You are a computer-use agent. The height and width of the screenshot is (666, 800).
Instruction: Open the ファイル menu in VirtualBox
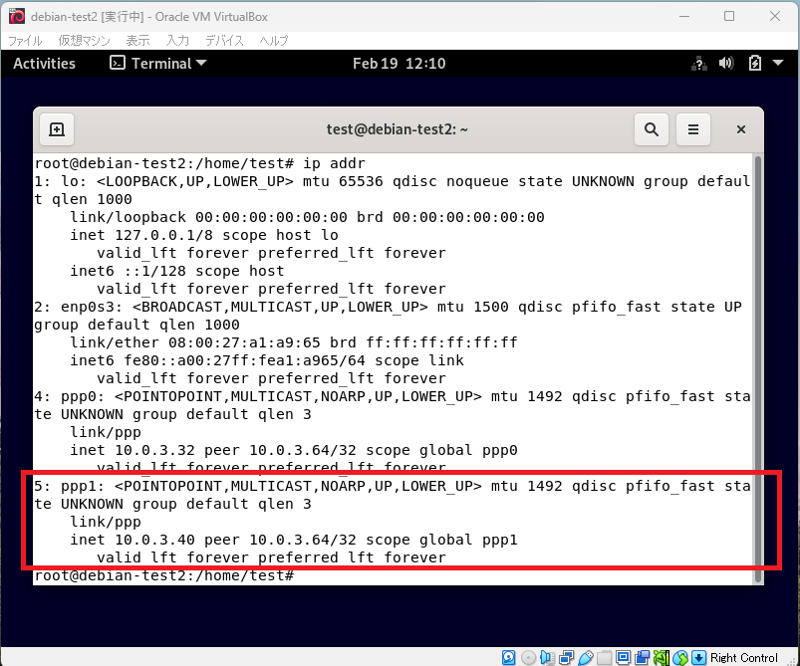[25, 41]
